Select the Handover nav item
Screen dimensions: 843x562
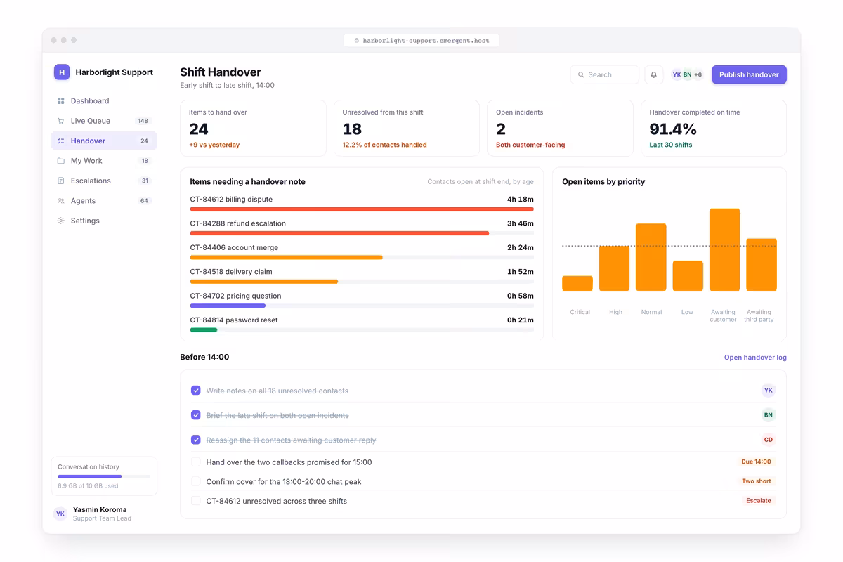104,141
